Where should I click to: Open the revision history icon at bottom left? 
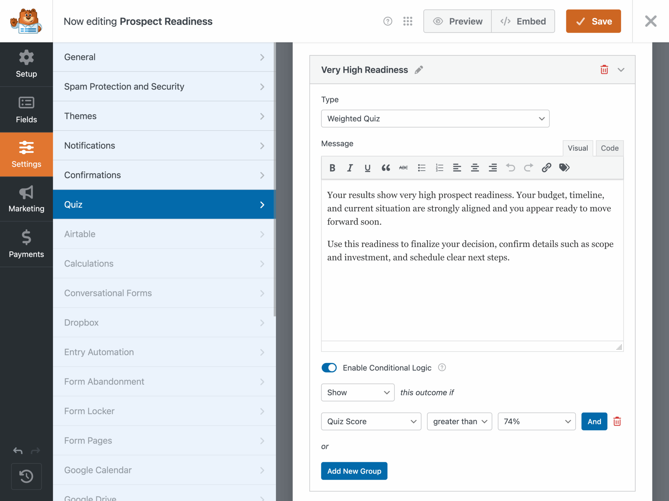(x=26, y=476)
